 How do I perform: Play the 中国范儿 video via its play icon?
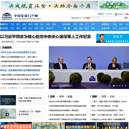pyautogui.click(x=7, y=115)
